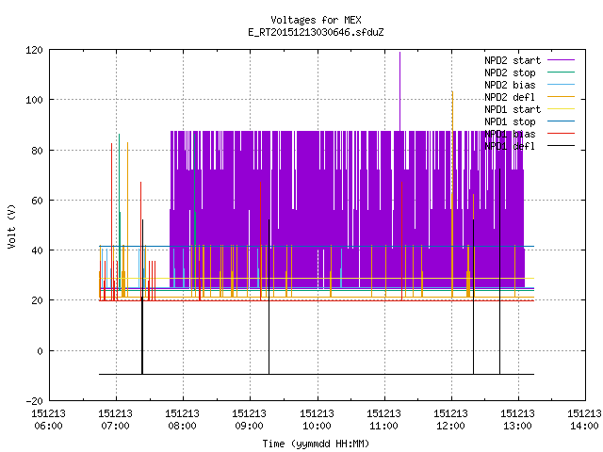Click the file name E_RT20151213030646.sfduZ
This screenshot has height=452, width=603.
pos(316,32)
